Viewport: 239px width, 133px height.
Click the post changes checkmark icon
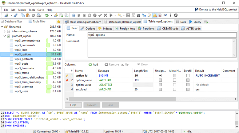(100, 15)
